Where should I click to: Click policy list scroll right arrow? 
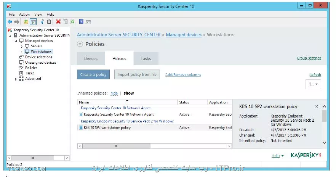coord(229,146)
